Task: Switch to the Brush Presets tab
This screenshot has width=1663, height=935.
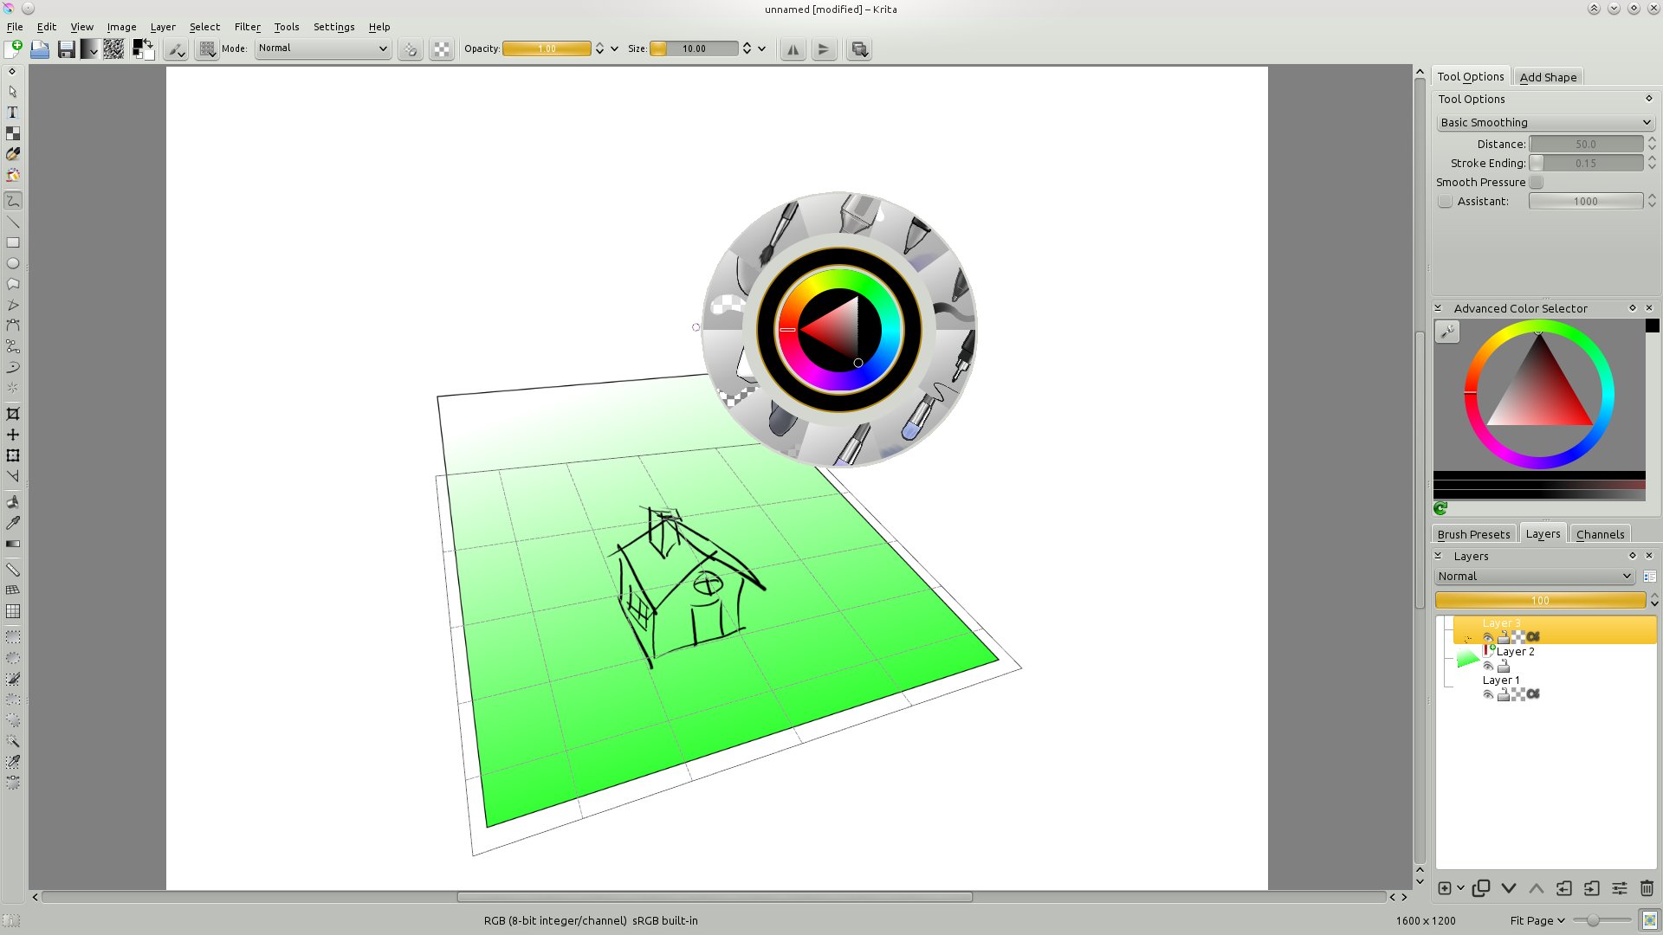Action: 1473,534
